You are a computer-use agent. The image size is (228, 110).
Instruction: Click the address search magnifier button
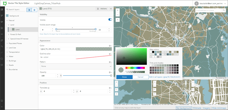pos(224,10)
